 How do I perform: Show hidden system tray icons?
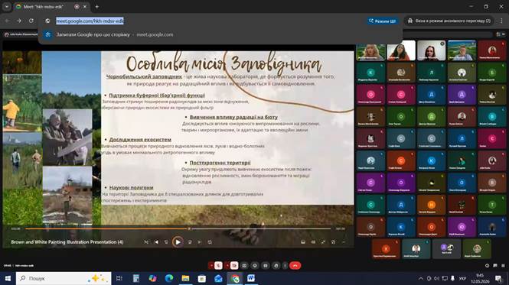(x=421, y=279)
